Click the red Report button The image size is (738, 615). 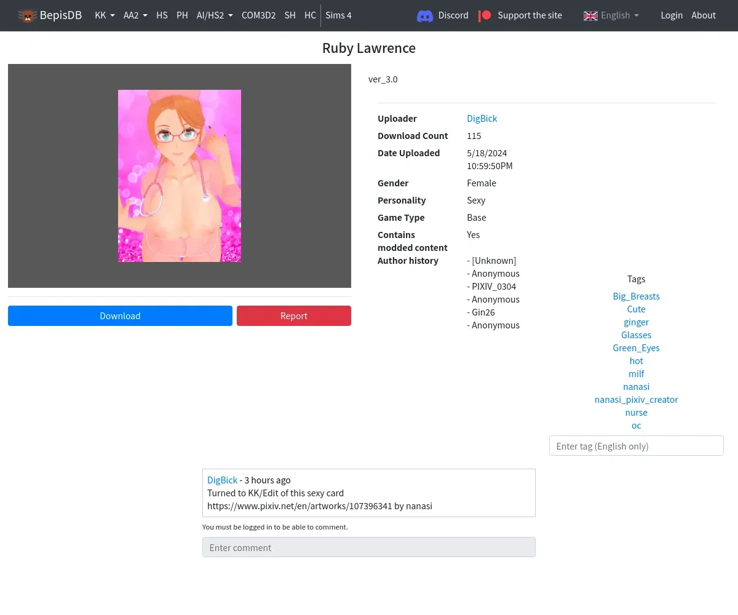pos(294,315)
